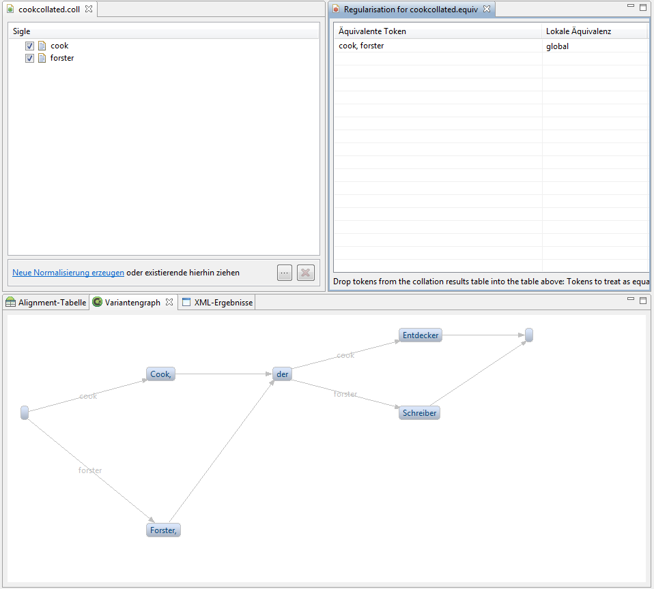Close the Regularisation equiv tab

pos(487,9)
